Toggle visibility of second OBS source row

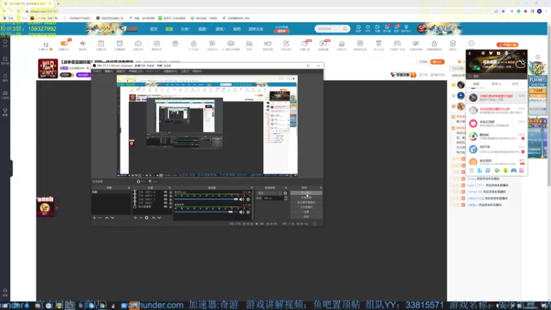point(165,196)
